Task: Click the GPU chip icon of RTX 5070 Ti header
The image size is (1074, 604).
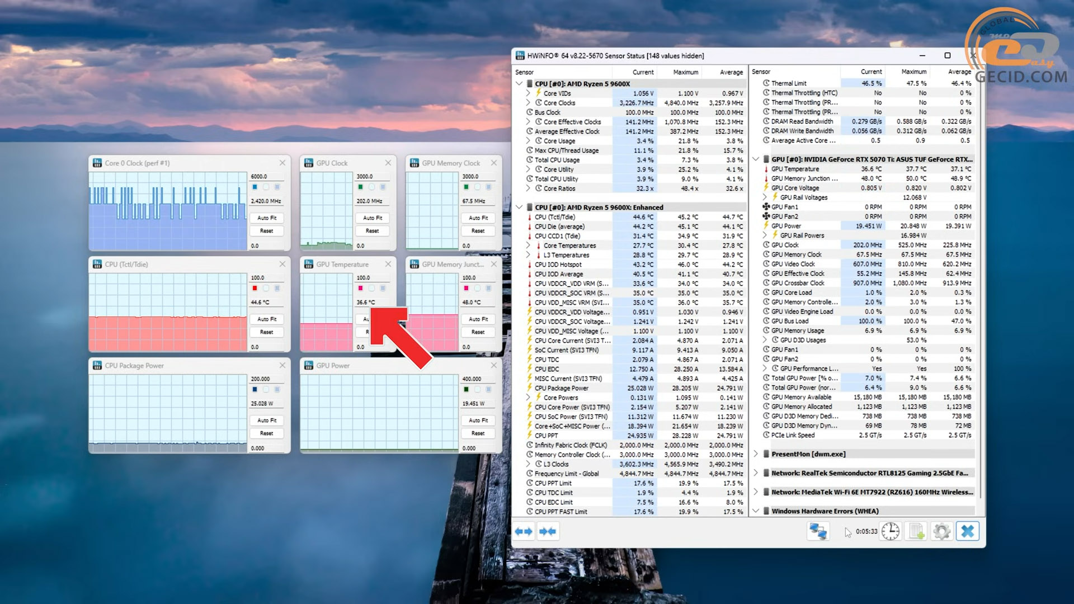Action: click(x=766, y=159)
